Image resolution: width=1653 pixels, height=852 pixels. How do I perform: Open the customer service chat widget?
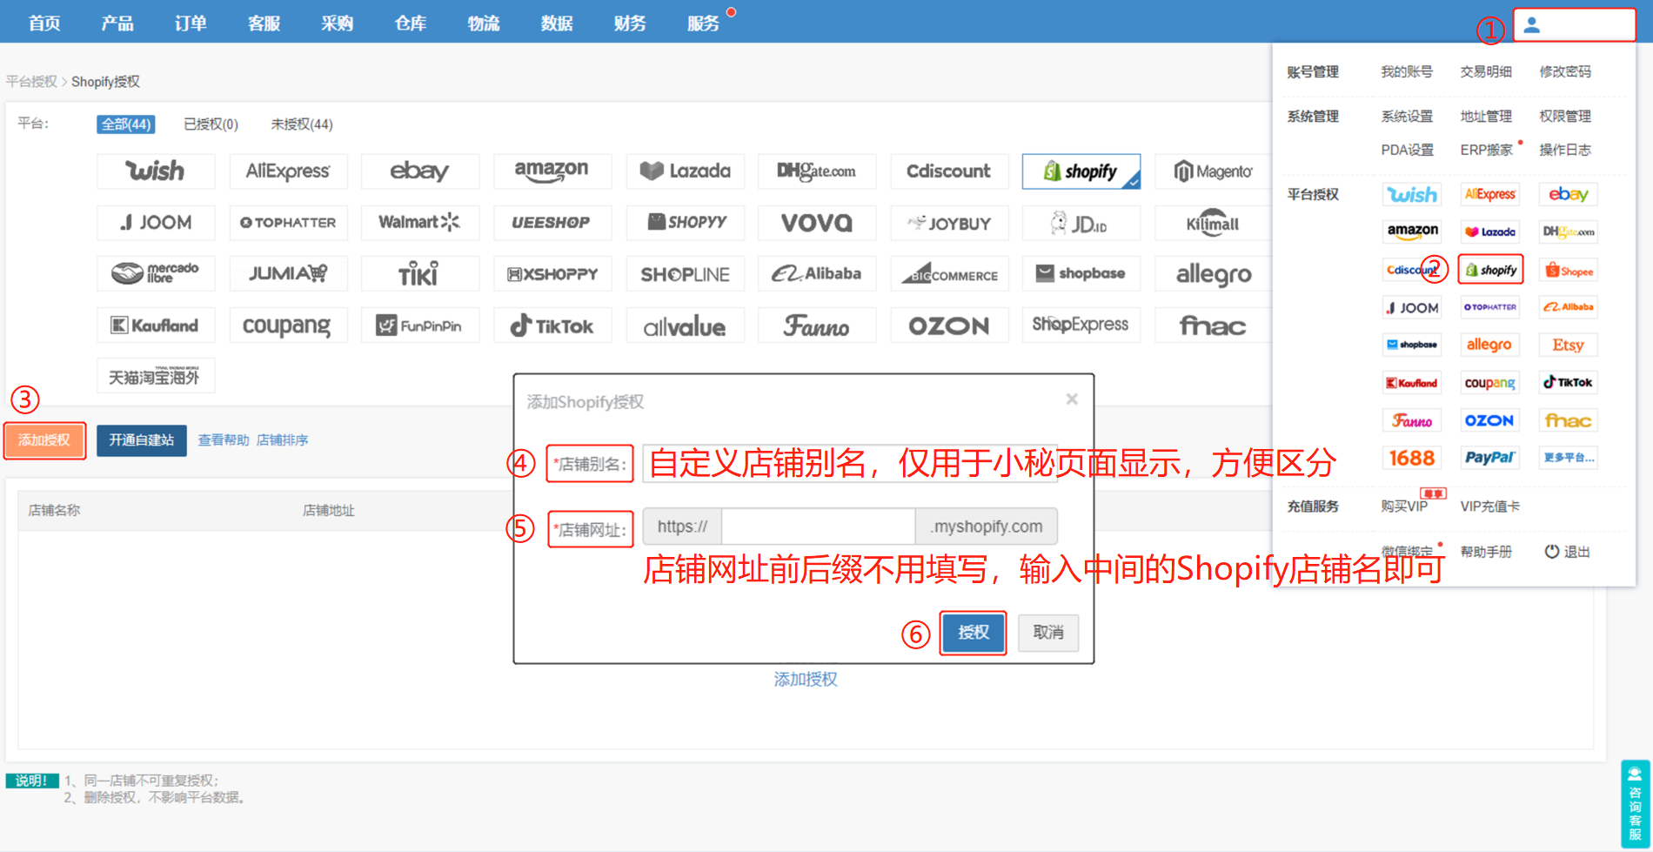(1635, 803)
